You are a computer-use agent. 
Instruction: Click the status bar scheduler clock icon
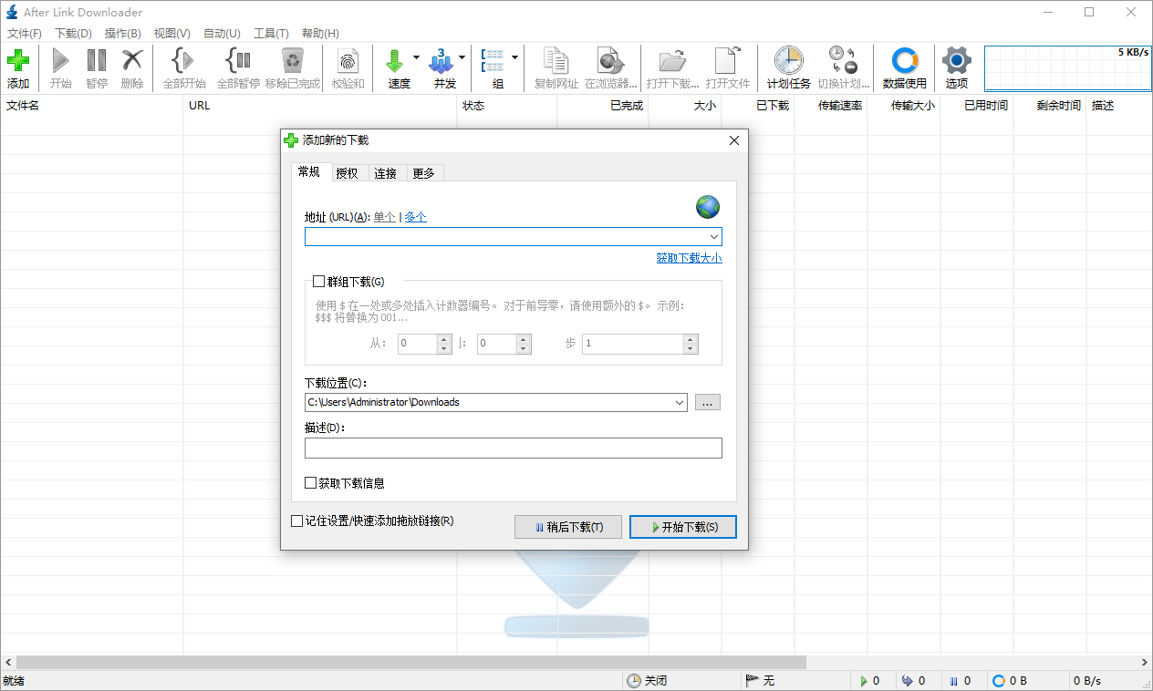pyautogui.click(x=634, y=681)
